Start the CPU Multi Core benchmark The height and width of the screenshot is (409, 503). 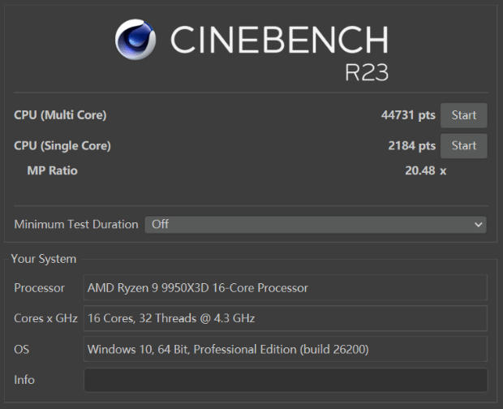(x=463, y=115)
